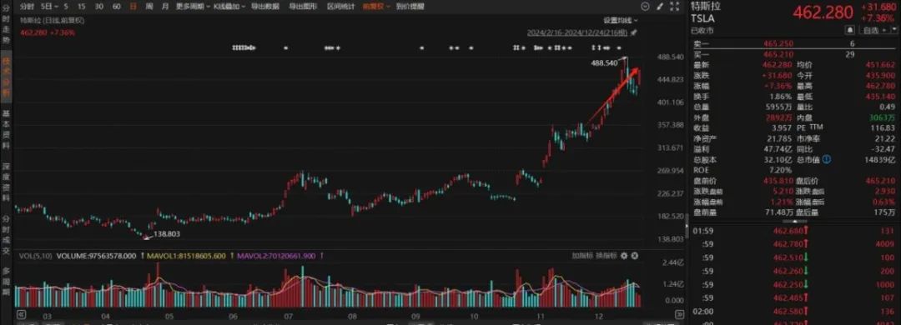Click the 2024/2/16-2024/12/24 date range link
901x325 pixels.
[x=577, y=32]
